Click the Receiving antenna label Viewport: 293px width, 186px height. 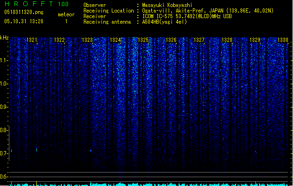click(107, 22)
